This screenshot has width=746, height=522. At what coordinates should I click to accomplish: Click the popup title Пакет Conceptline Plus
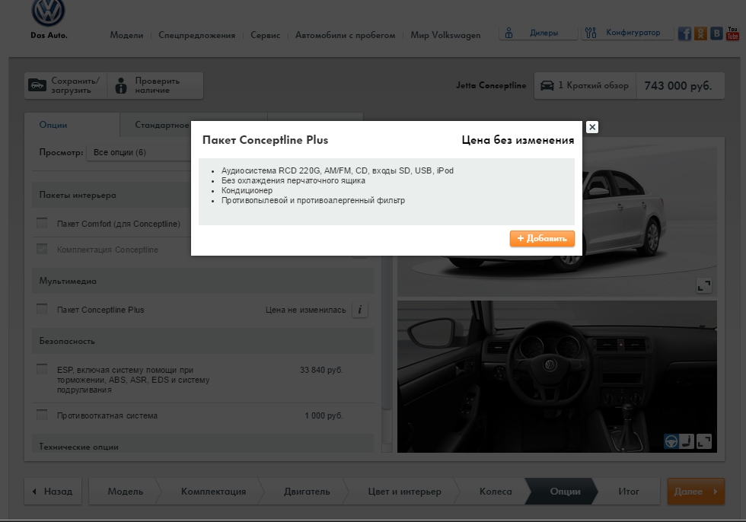265,140
